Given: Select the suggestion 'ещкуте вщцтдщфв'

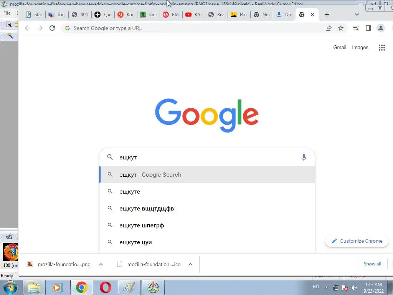Looking at the screenshot, I should (207, 209).
